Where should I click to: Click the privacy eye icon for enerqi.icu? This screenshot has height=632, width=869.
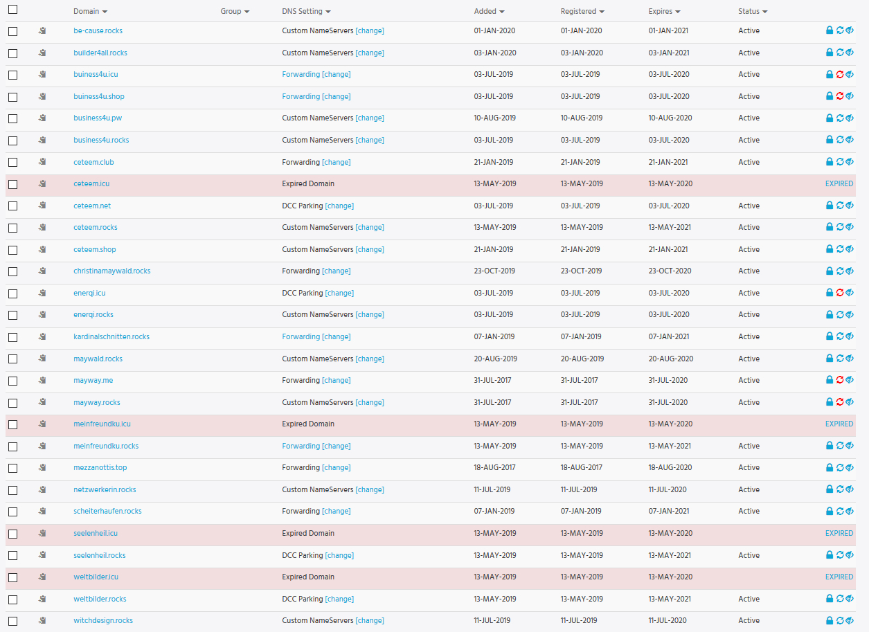coord(850,293)
